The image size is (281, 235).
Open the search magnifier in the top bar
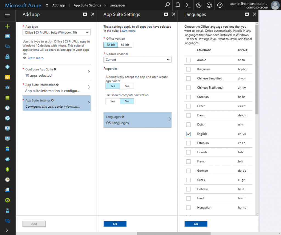coord(167,5)
